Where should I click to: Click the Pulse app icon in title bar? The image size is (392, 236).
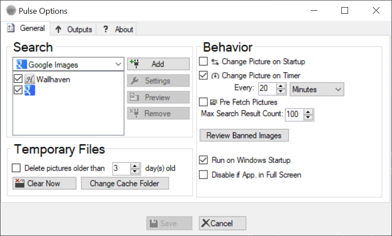pyautogui.click(x=11, y=11)
